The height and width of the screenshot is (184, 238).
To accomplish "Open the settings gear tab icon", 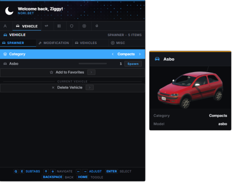I will (x=84, y=26).
